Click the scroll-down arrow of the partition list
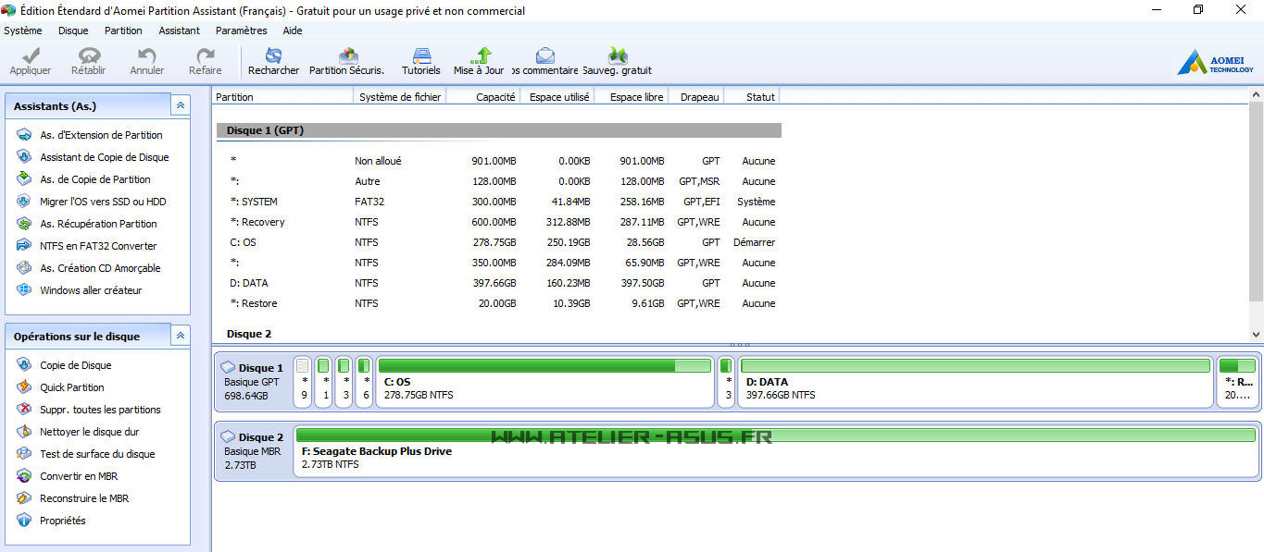 (1256, 335)
